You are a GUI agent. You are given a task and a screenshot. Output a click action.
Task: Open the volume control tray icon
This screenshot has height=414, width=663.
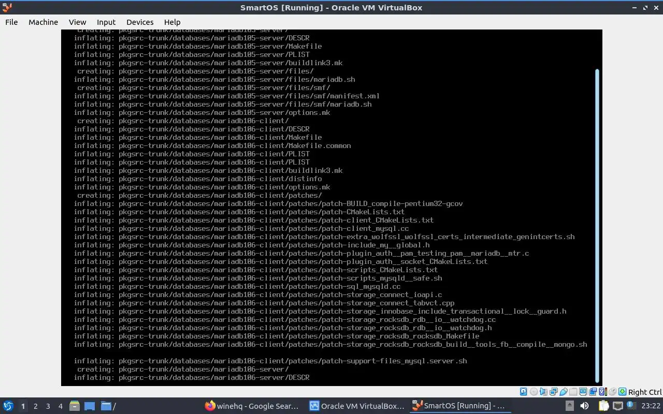pyautogui.click(x=584, y=406)
